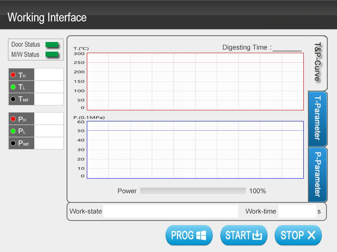
Task: Click the Windows logo icon on PROG
Action: click(x=201, y=235)
